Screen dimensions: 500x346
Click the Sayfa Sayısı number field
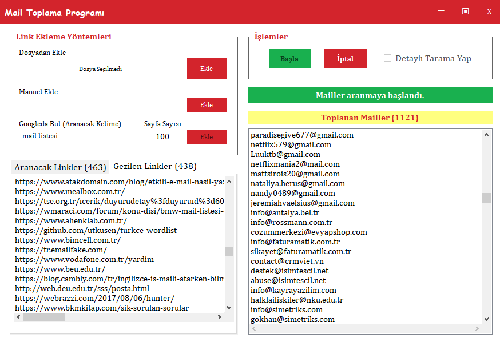tap(162, 137)
